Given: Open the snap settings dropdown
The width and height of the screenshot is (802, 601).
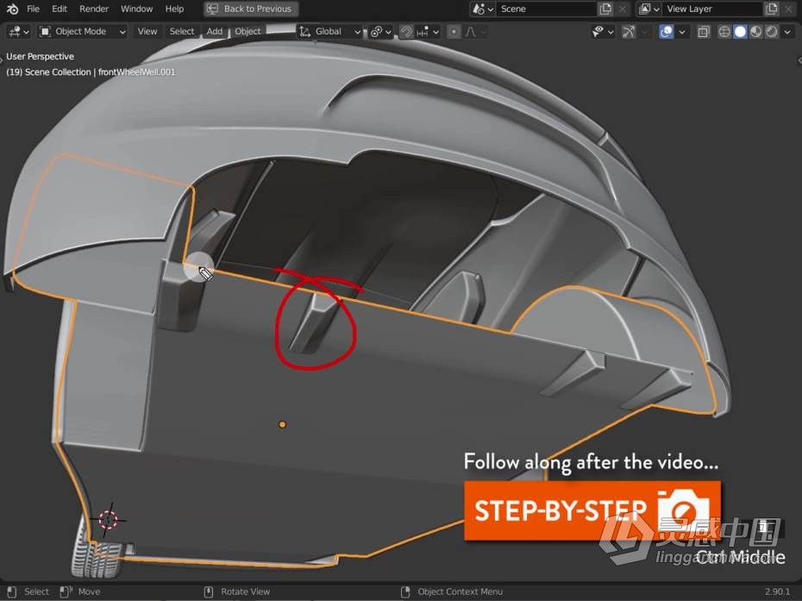Looking at the screenshot, I should point(428,32).
